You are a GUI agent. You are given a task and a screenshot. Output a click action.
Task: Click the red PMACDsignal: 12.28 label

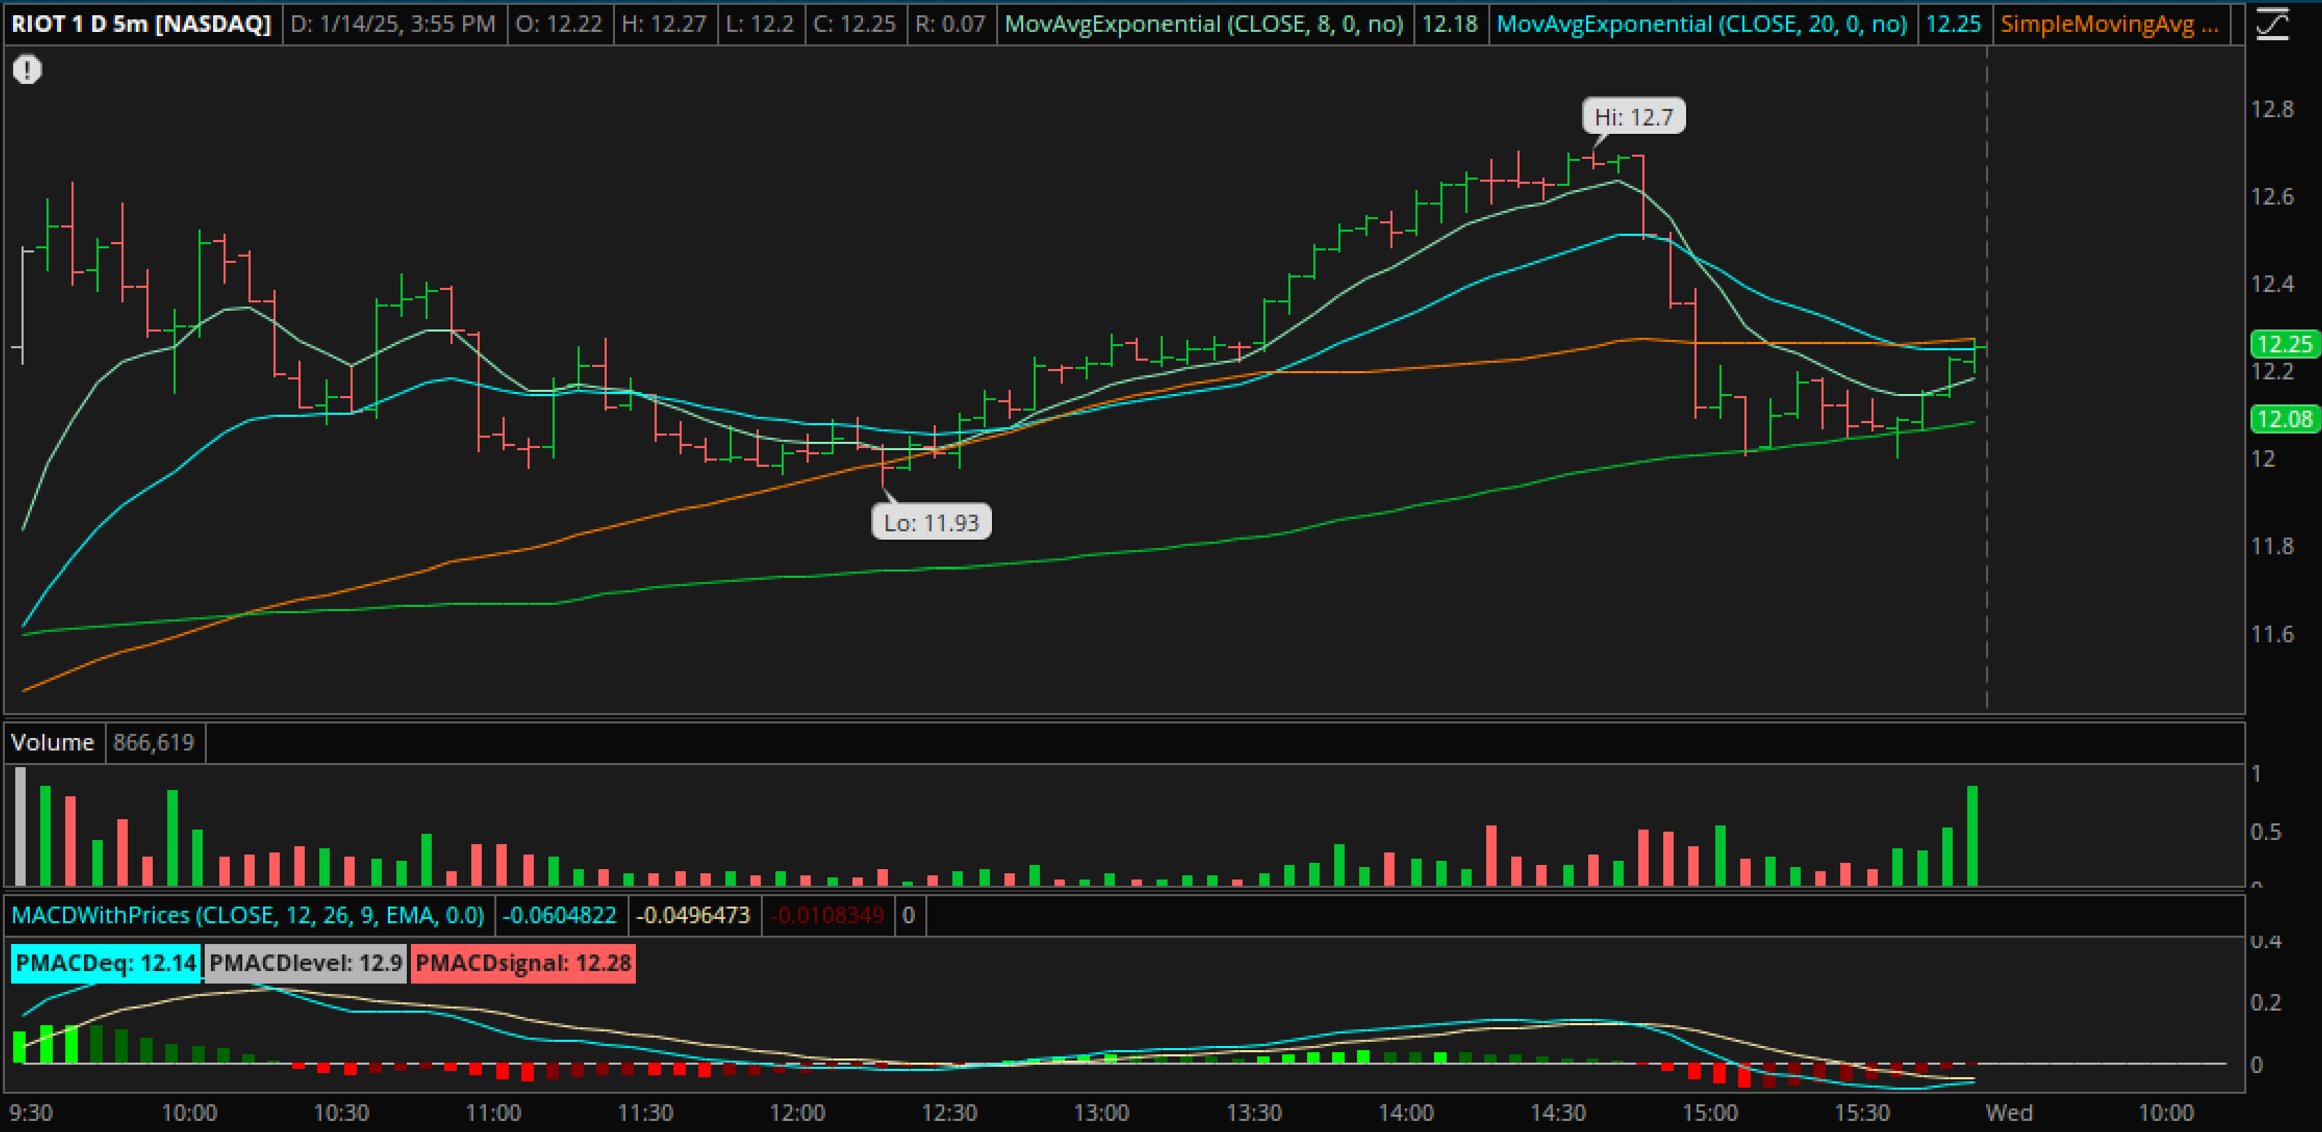coord(523,963)
